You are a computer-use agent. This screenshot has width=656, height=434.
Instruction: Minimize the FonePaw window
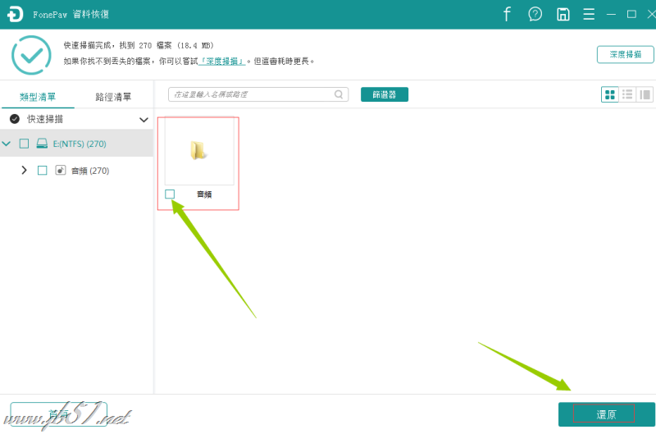pos(611,14)
